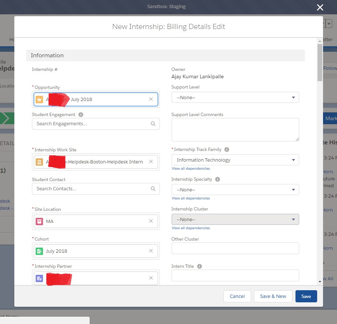View all dependencies under Track Family
337x324 pixels.
click(191, 169)
